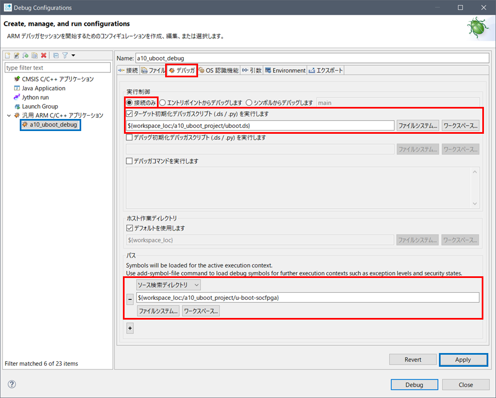Collapse the 汎用 ARM C/C++ アプリケーション tree node

point(8,116)
